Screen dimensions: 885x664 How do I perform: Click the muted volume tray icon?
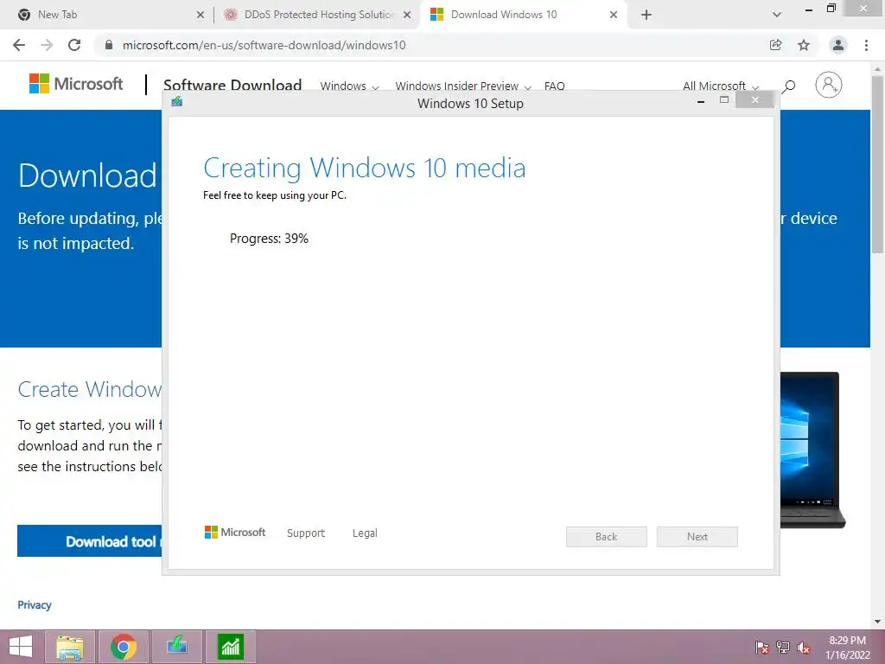point(804,648)
